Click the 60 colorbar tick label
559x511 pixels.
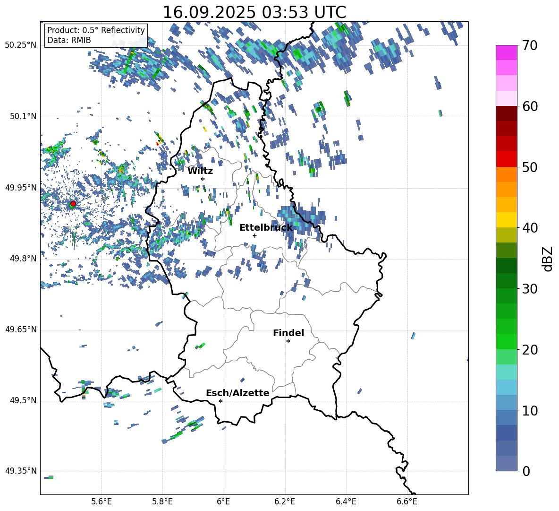(x=530, y=106)
